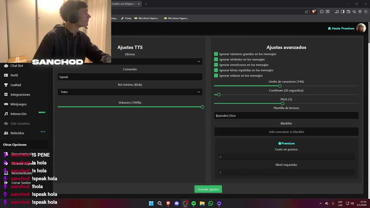Screen dimensions: 370x208
Task: Open the first Microfono Hyperx bookmark
Action: [147, 18]
